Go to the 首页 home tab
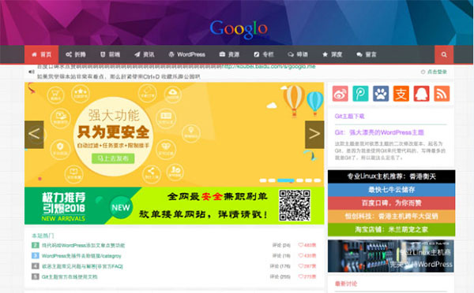 tap(41, 54)
